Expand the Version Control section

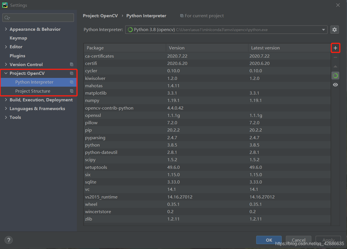pyautogui.click(x=6, y=65)
